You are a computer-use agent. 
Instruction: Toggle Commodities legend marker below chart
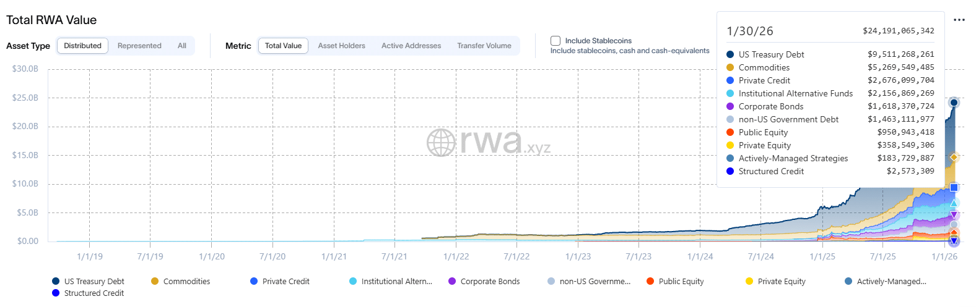click(155, 281)
